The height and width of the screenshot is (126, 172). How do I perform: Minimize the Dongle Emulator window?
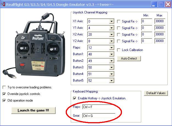coord(154,4)
